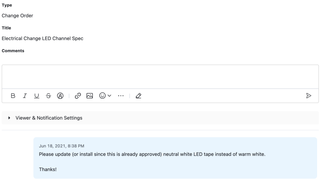The width and height of the screenshot is (323, 188).
Task: Open Viewer & Notification Settings label
Action: click(49, 118)
